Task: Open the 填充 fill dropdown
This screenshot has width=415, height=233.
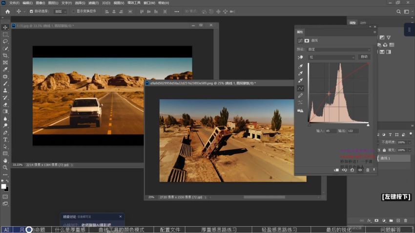Action: pos(410,150)
